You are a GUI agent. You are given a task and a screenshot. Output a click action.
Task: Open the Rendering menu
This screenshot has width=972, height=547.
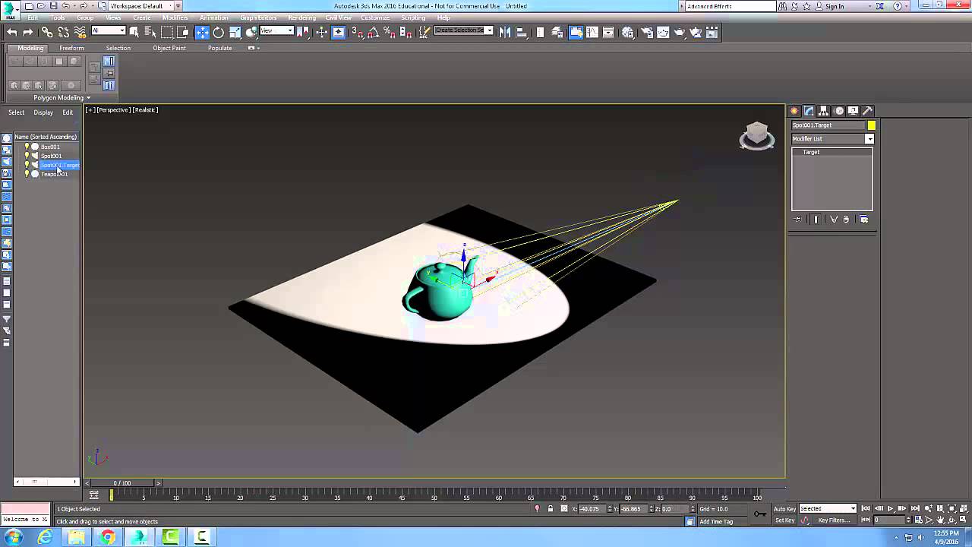point(301,17)
